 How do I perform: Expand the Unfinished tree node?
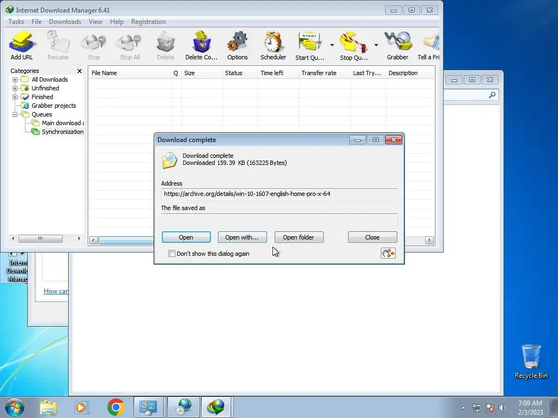[15, 88]
